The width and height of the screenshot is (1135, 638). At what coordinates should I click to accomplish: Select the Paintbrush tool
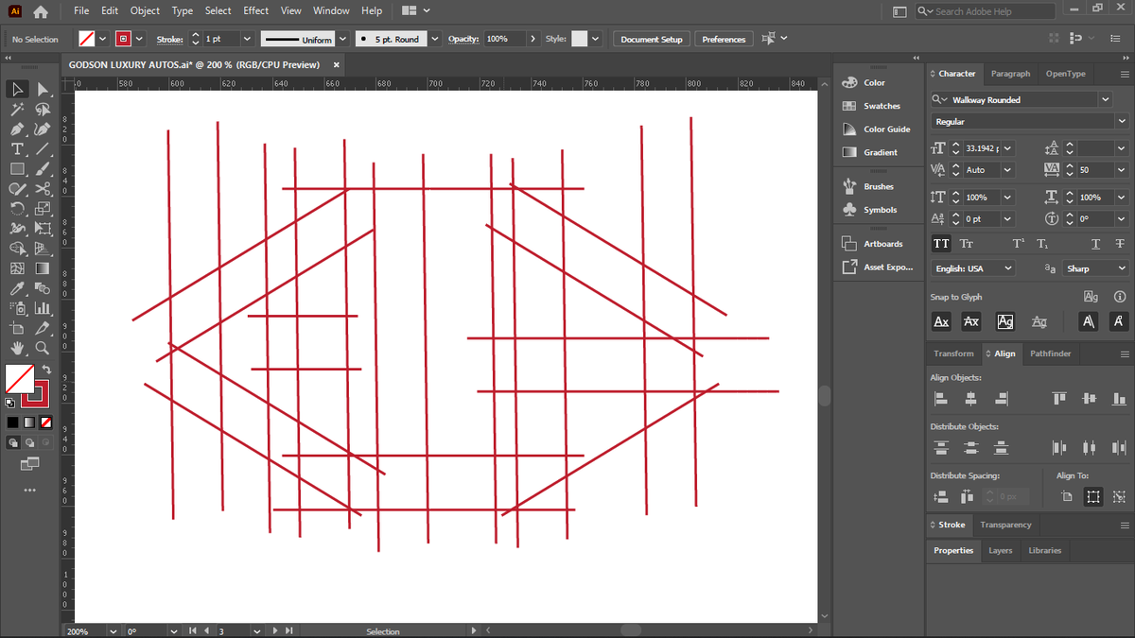[x=42, y=169]
